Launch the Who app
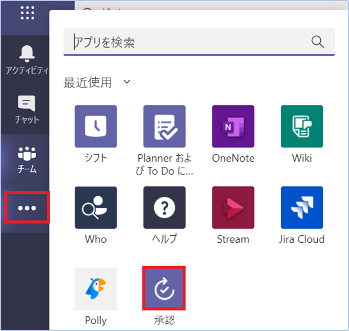The image size is (349, 331). pyautogui.click(x=96, y=208)
